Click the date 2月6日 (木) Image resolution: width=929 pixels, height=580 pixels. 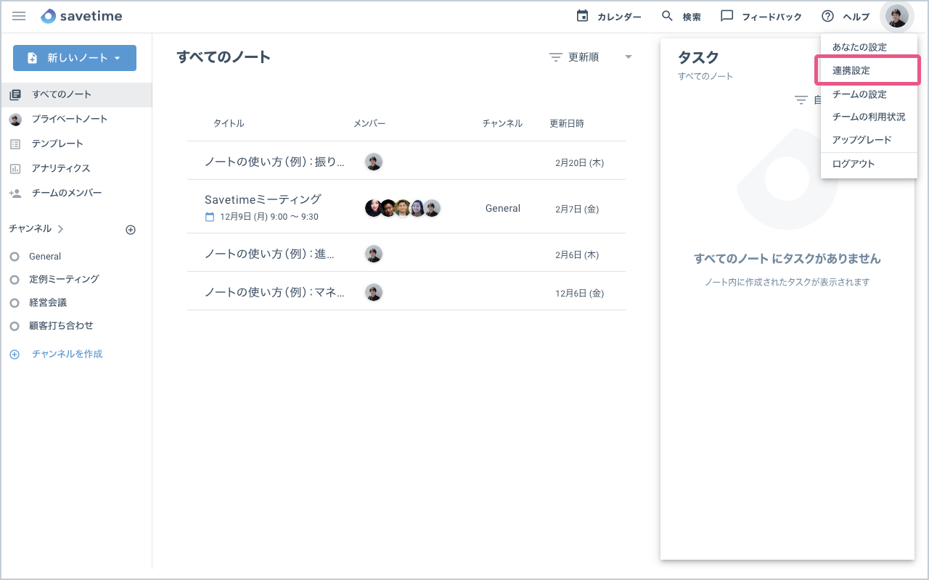point(577,255)
